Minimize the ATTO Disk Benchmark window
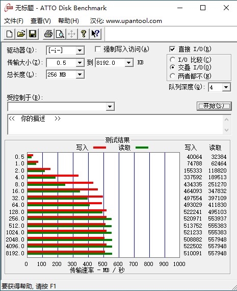 [180, 8]
